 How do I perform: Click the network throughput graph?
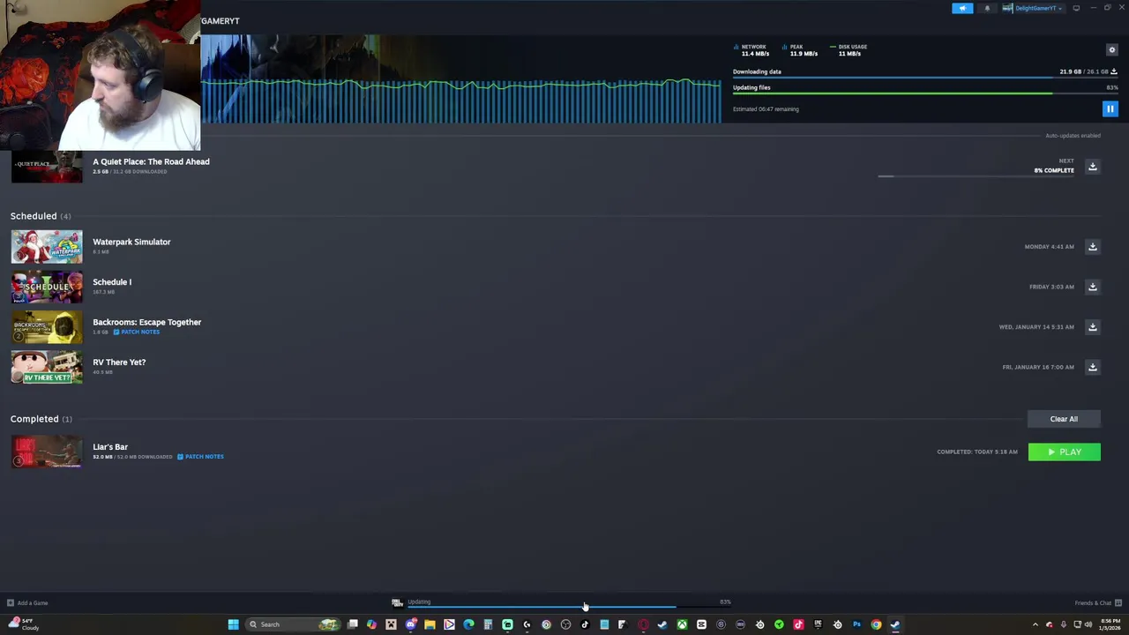pyautogui.click(x=460, y=100)
